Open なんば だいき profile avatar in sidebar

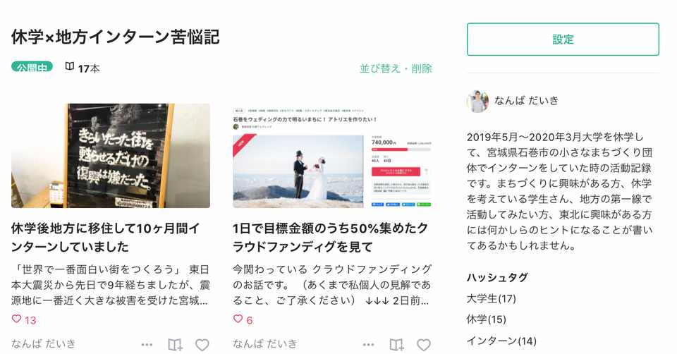pyautogui.click(x=477, y=101)
